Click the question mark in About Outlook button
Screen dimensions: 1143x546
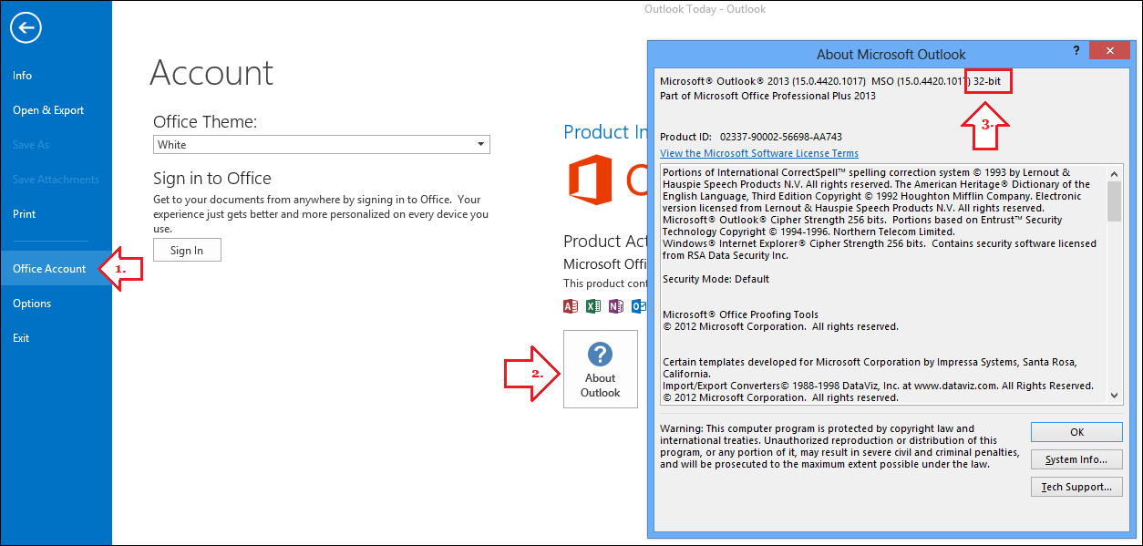600,354
